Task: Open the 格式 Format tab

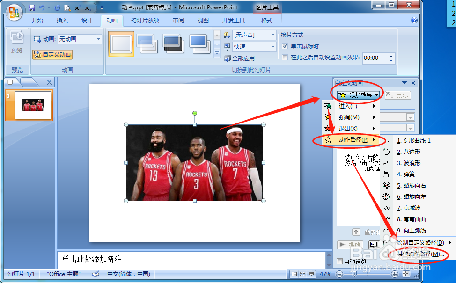Action: coord(267,20)
